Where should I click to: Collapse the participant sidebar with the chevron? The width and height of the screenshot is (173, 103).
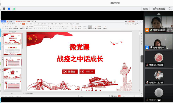coord(142,59)
